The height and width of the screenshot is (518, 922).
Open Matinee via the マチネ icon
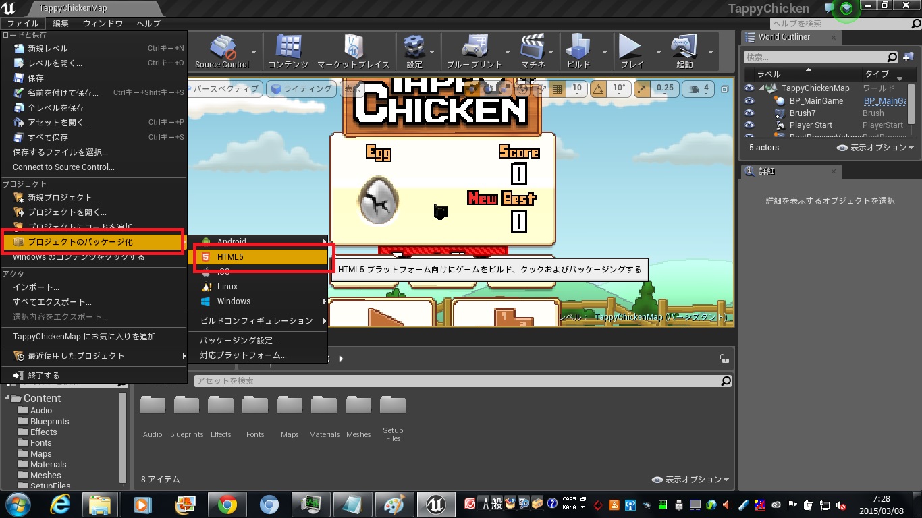tap(533, 47)
